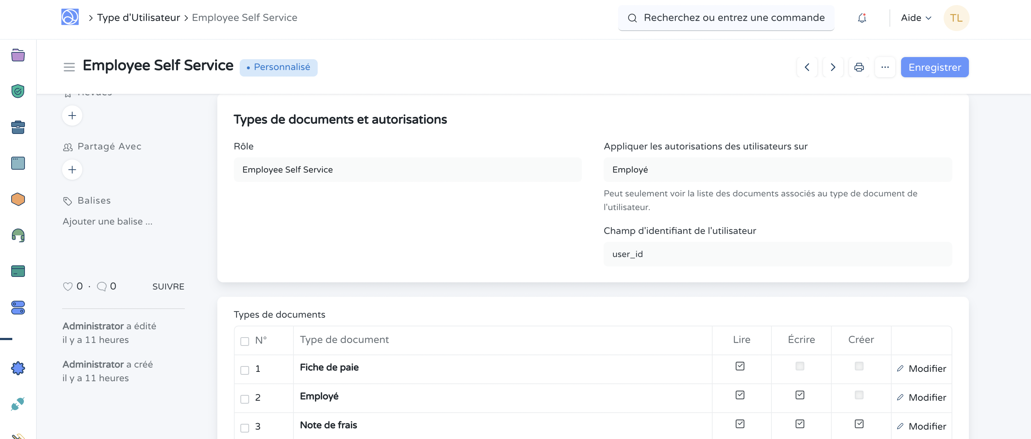Image resolution: width=1031 pixels, height=439 pixels.
Task: Select all rows header checkbox
Action: (x=244, y=341)
